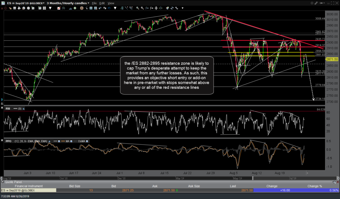Click the Change value +16.00

pyautogui.click(x=285, y=191)
